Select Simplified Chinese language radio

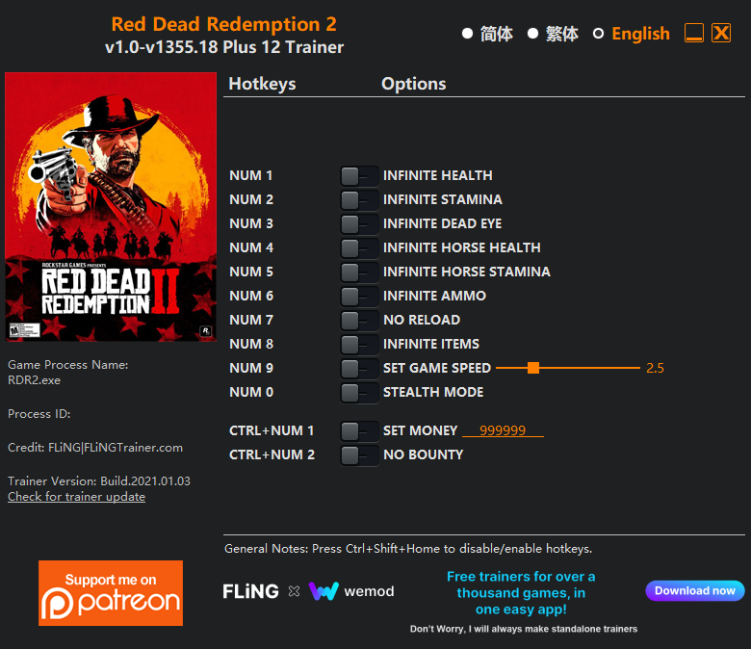click(x=467, y=34)
